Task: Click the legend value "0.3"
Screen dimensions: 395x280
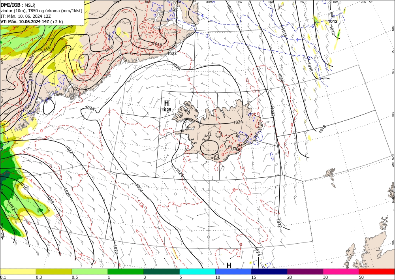Action: pyautogui.click(x=39, y=277)
